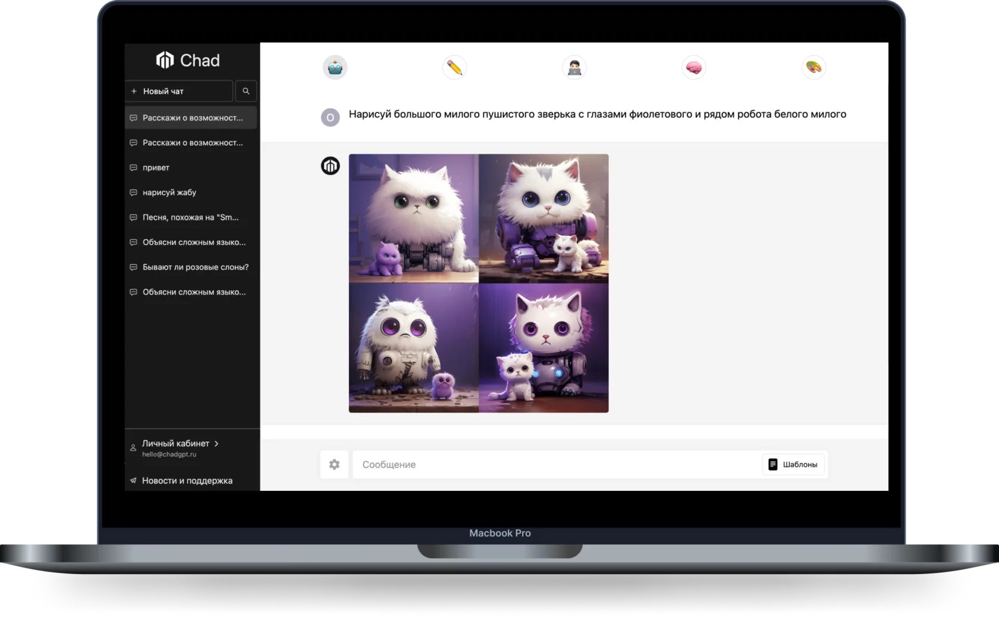
Task: Open the Шаблоны templates button
Action: pyautogui.click(x=793, y=465)
